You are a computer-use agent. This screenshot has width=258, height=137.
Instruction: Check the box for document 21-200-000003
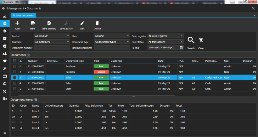(x=14, y=89)
